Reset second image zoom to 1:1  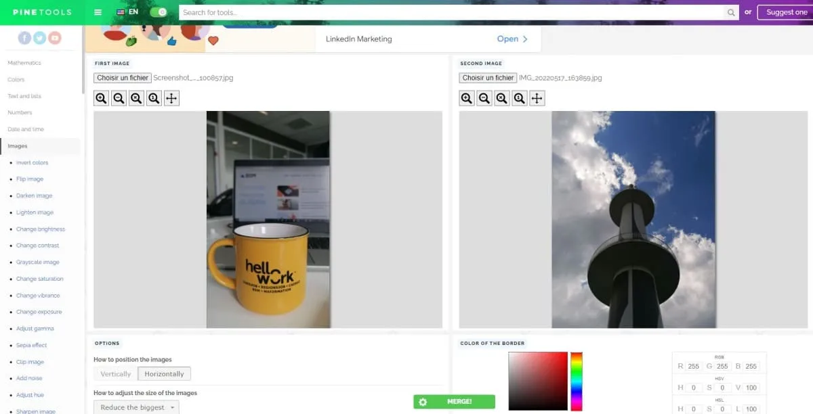tap(520, 98)
